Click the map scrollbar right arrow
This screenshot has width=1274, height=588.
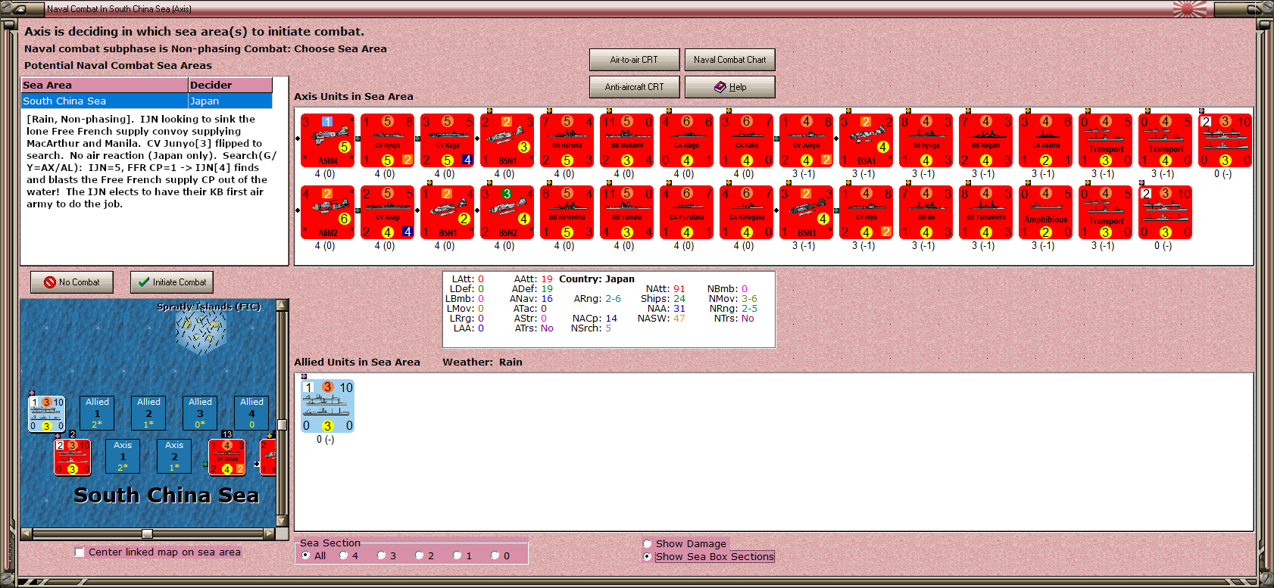(x=269, y=534)
